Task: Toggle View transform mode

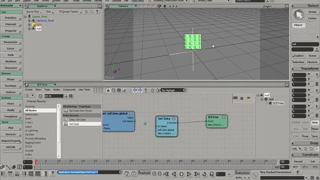Action: pyautogui.click(x=314, y=122)
